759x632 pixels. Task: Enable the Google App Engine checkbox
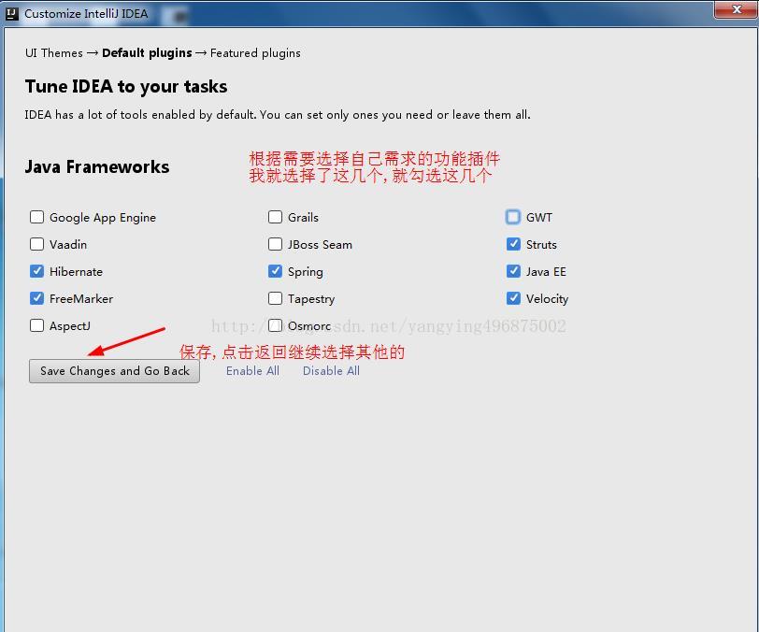point(36,217)
